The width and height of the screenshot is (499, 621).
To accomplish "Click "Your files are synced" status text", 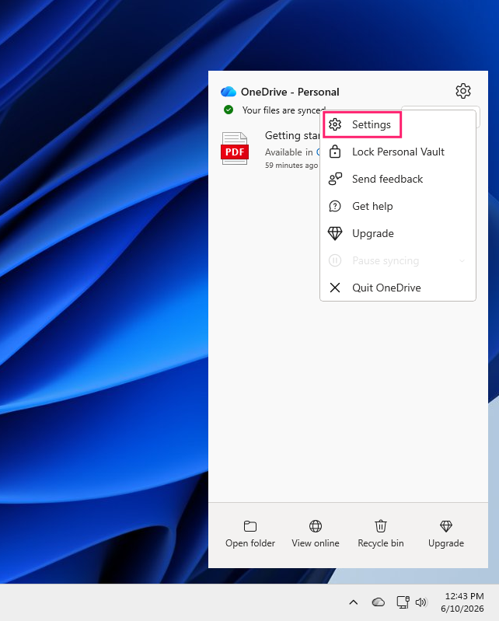I will click(284, 110).
